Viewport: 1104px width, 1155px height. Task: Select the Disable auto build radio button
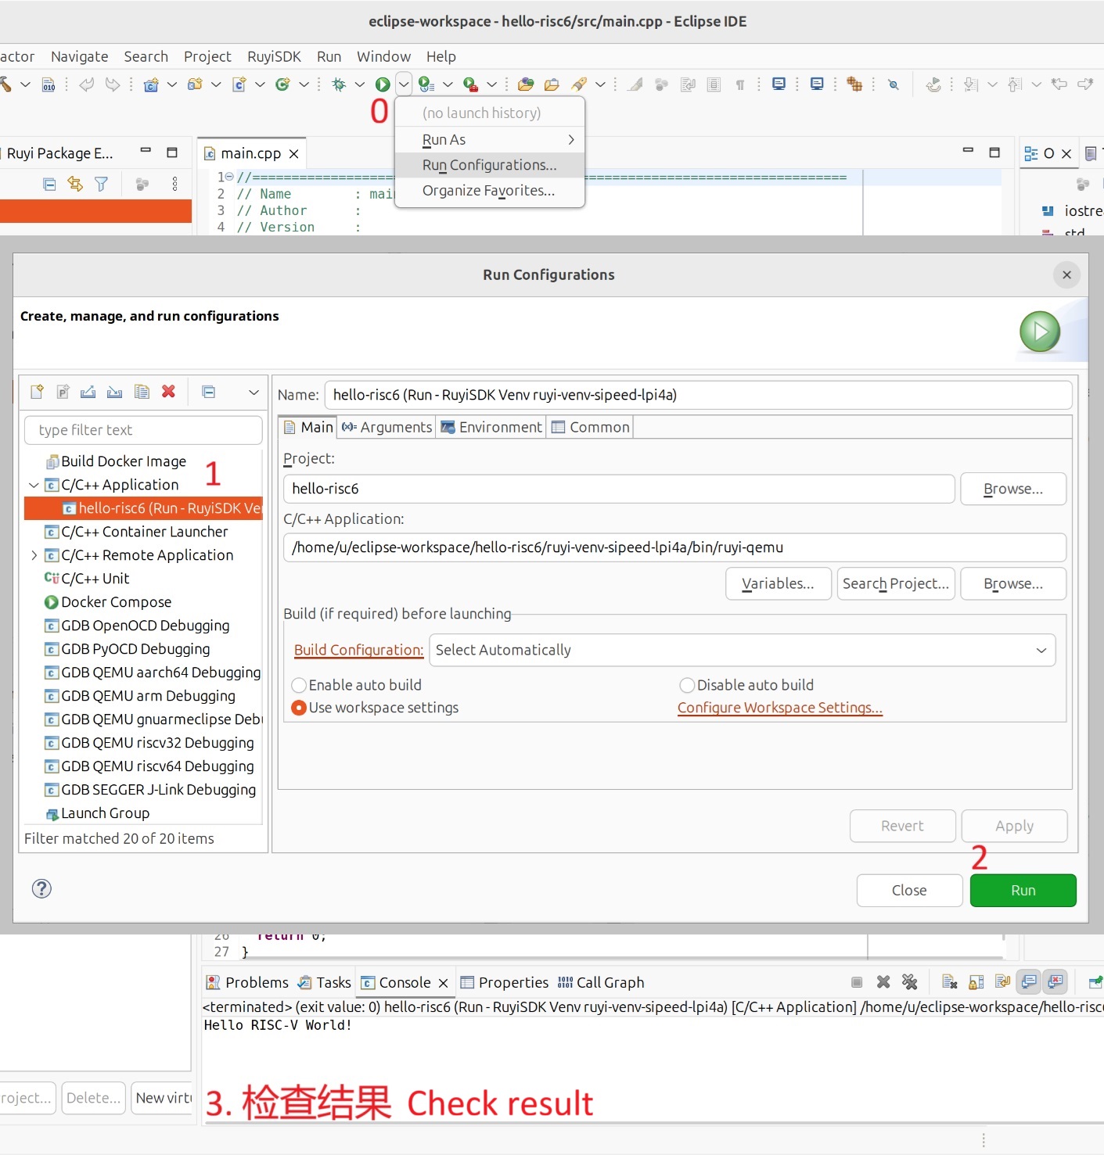point(687,685)
